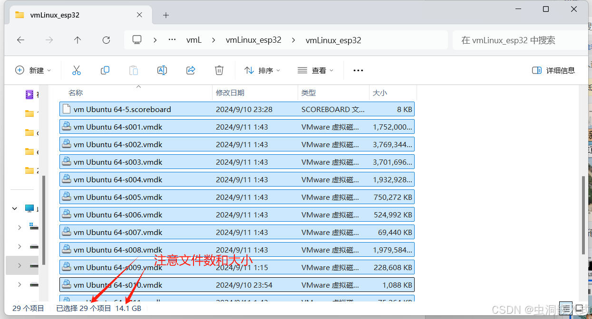
Task: Click the 2024/9/11 1:15 date cell
Action: click(242, 267)
